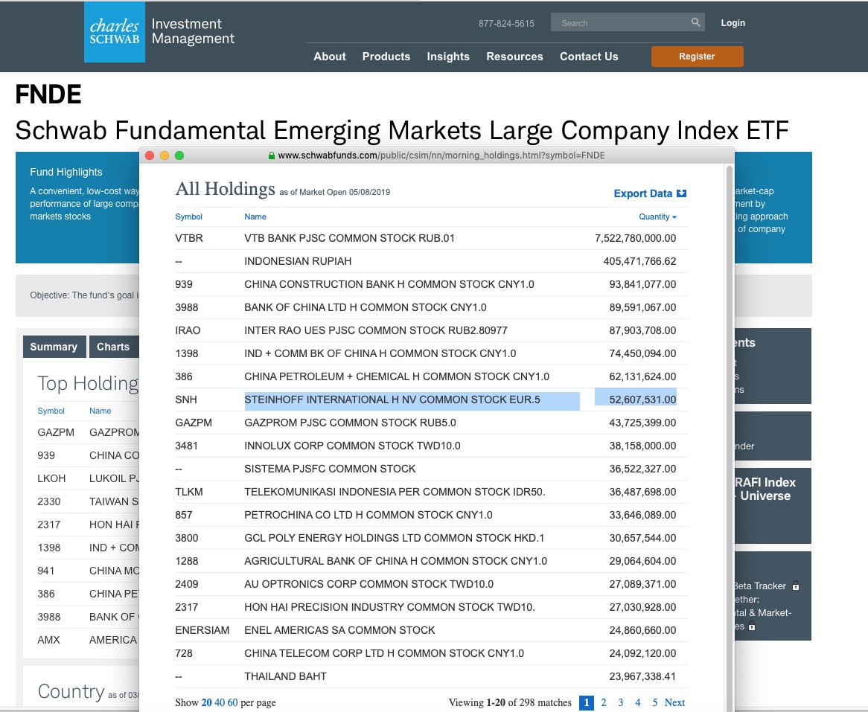Open the Products menu
The image size is (868, 712).
tap(386, 57)
